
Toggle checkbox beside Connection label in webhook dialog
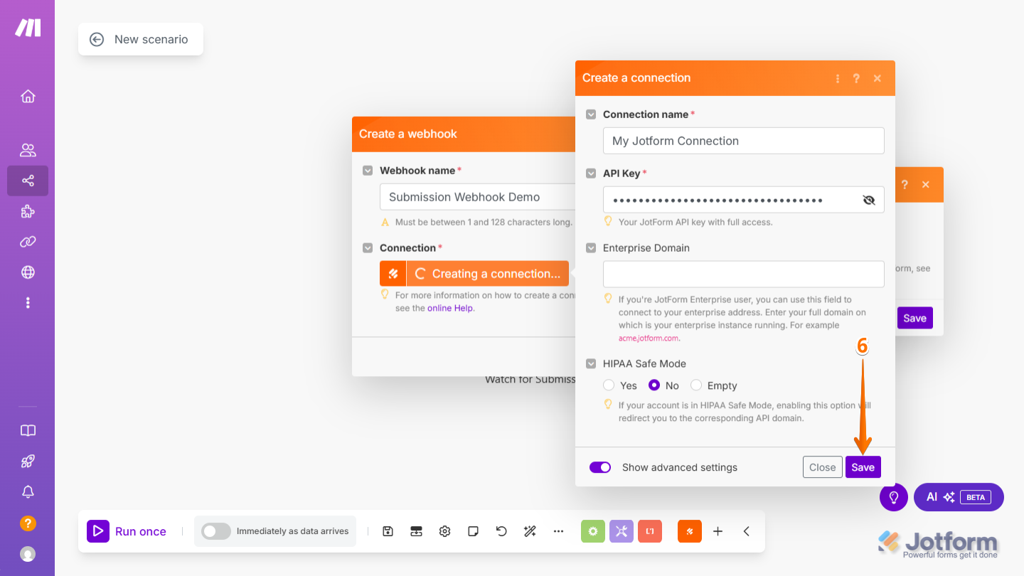tap(368, 248)
